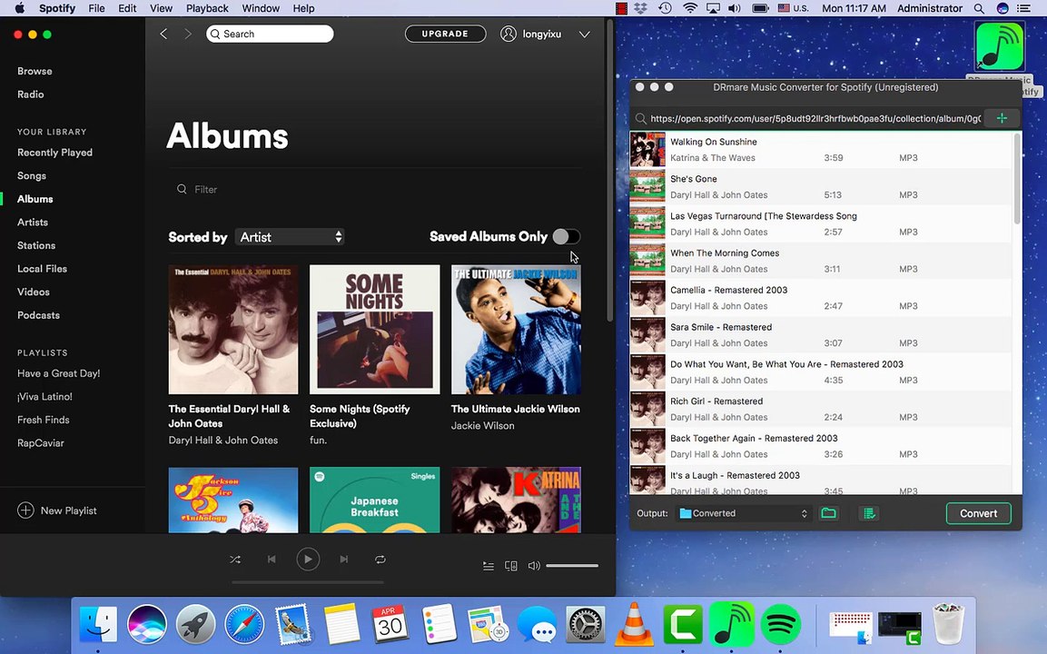The image size is (1047, 654).
Task: Open the converted list icon in DRmare
Action: pyautogui.click(x=869, y=513)
